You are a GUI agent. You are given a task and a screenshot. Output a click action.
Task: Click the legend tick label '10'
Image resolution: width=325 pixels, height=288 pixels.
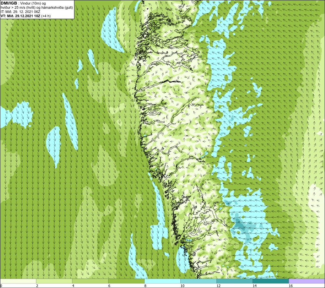tap(183, 286)
